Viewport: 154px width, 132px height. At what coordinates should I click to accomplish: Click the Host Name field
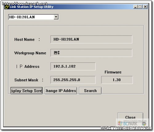pos(91,39)
